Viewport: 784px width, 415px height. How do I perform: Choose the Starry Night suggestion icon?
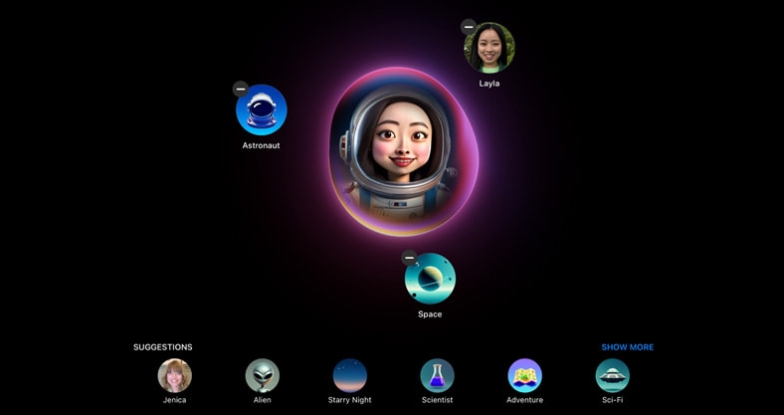pyautogui.click(x=349, y=375)
